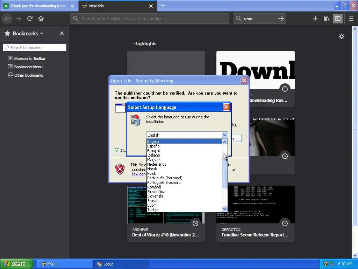
Task: Collapse the English language combo box
Action: click(224, 135)
